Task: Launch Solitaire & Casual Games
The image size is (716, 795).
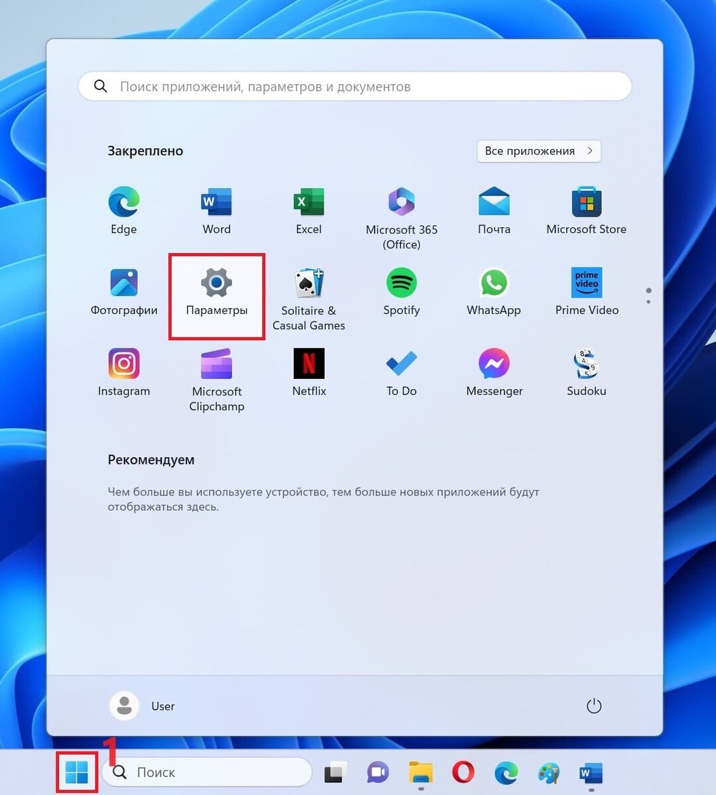Action: [x=309, y=299]
